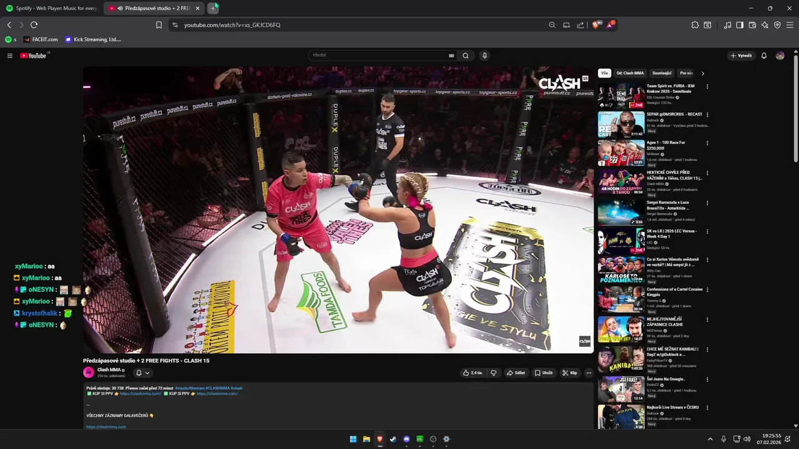The image size is (799, 449).
Task: Open the media control music note icon
Action: [727, 25]
